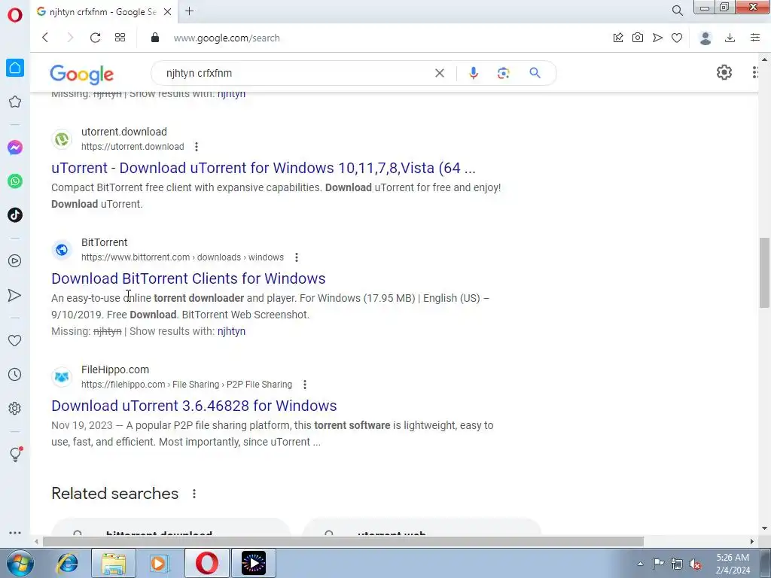
Task: Open Facebook Messenger in the sidebar
Action: coord(15,148)
